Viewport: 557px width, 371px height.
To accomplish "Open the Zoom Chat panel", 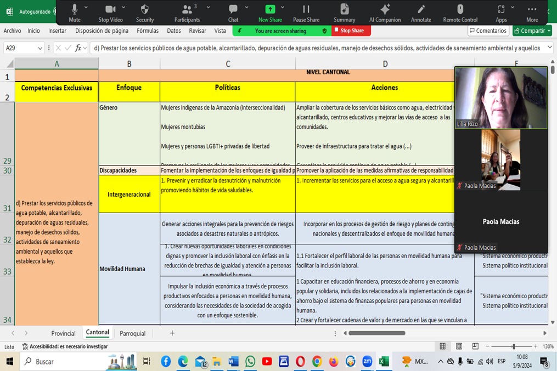I will click(x=233, y=13).
